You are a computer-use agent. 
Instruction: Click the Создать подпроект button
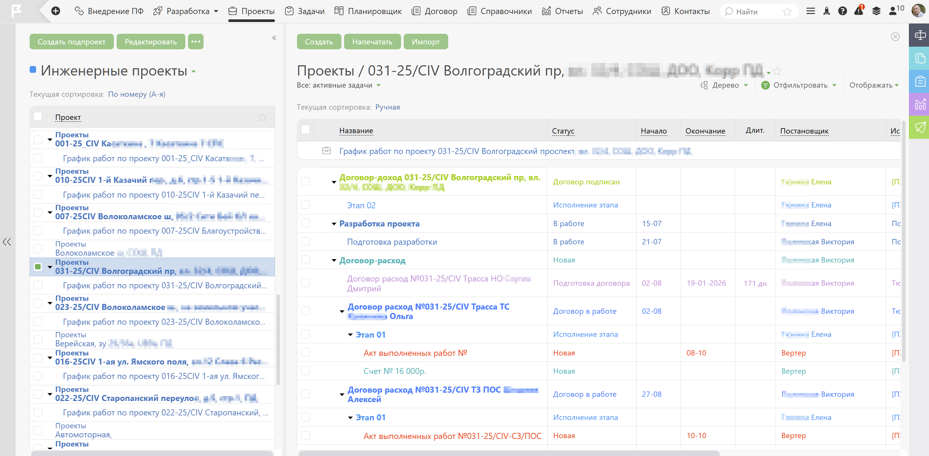71,42
